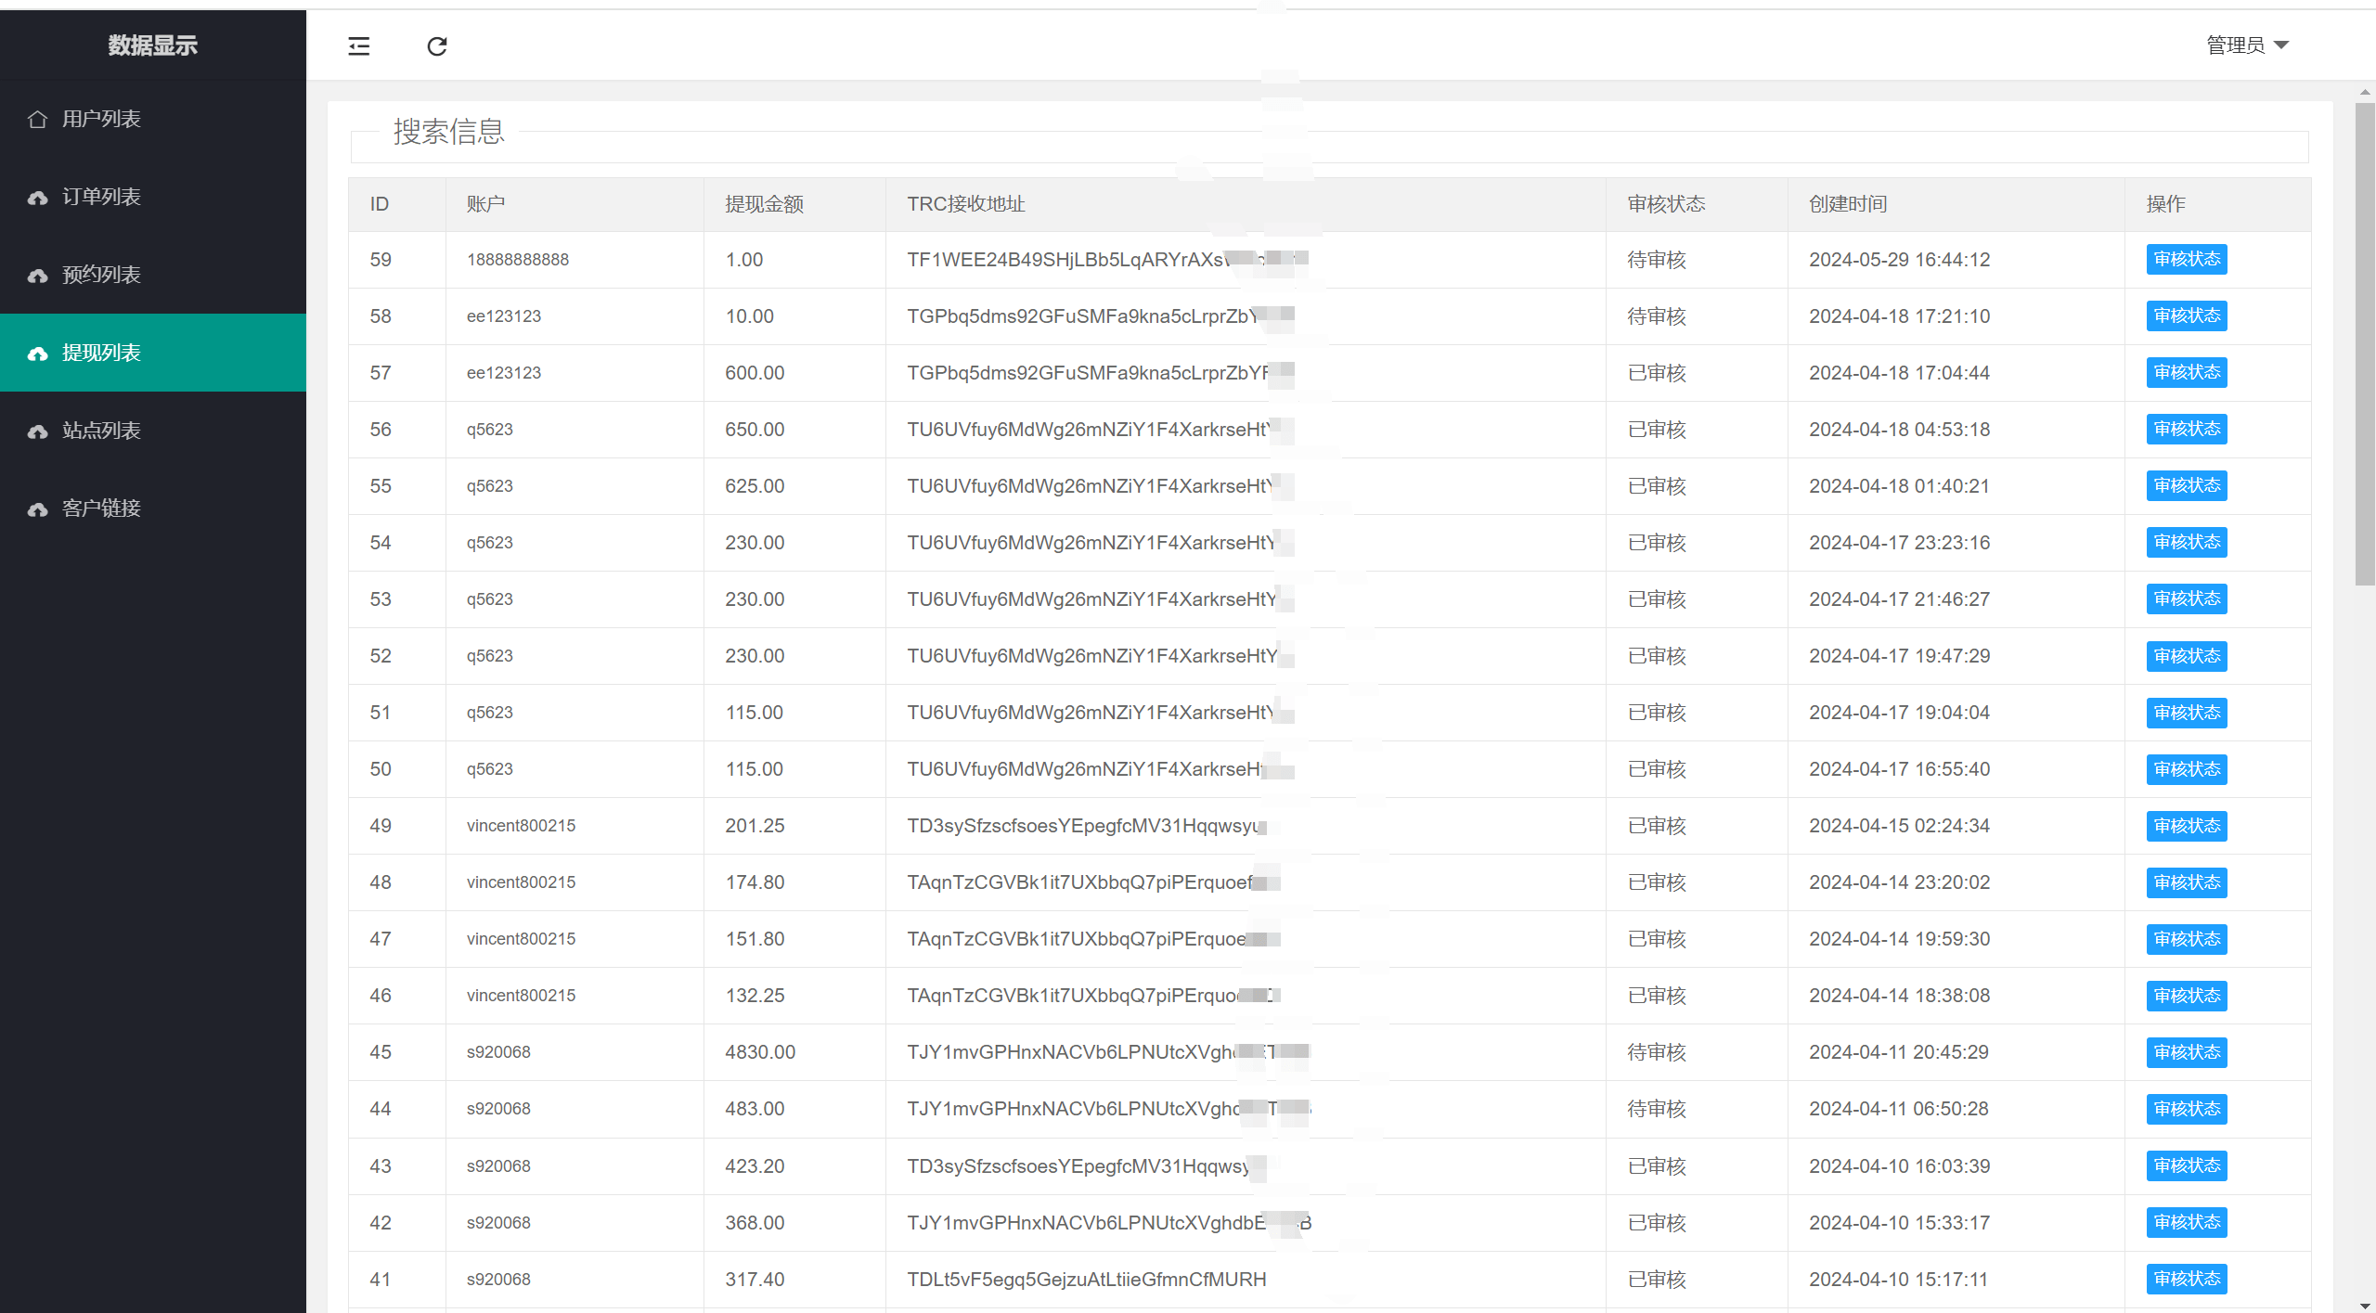Click the cloud icon beside 客户链接
Viewport: 2376px width, 1313px height.
click(38, 508)
